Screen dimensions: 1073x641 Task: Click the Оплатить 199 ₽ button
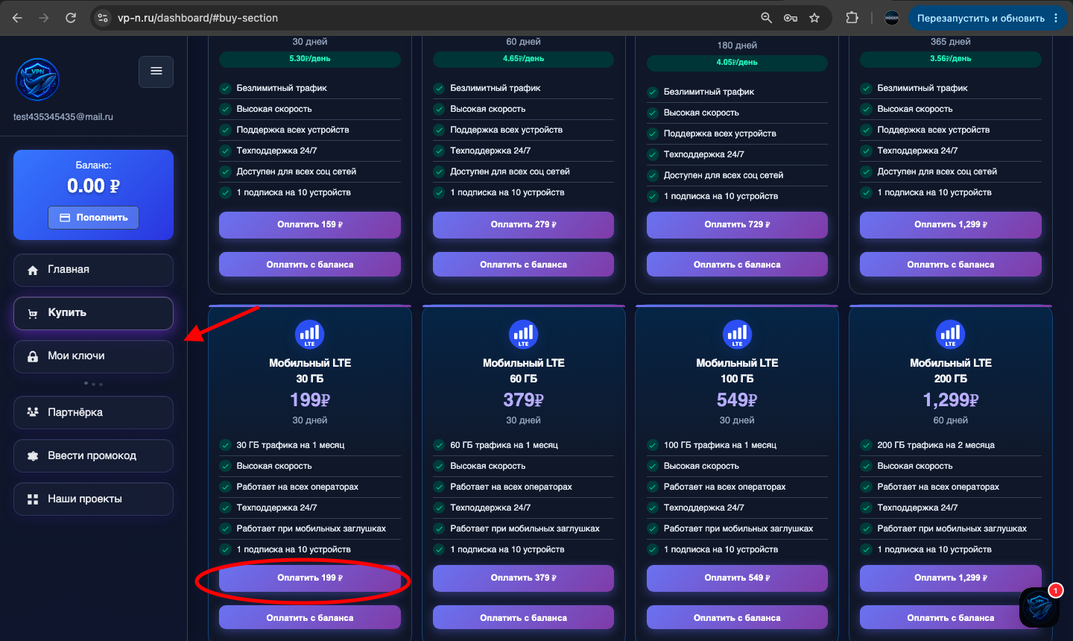[310, 578]
